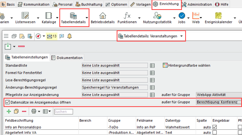Image resolution: width=242 pixels, height=135 pixels.
Task: Open the notification bell icon
Action: (x=69, y=36)
